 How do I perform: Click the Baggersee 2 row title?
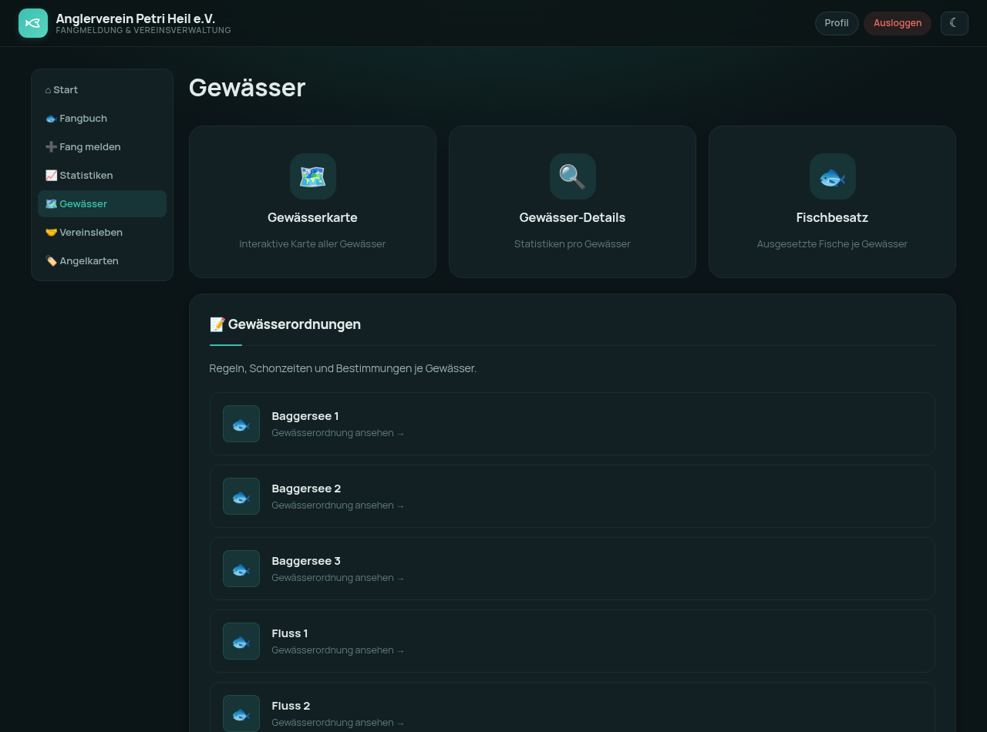pyautogui.click(x=306, y=489)
